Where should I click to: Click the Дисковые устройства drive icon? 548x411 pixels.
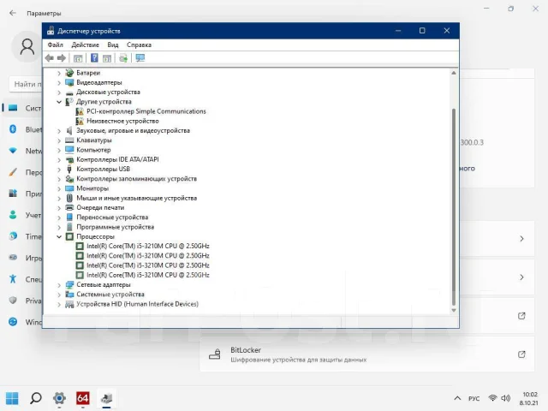click(x=69, y=92)
